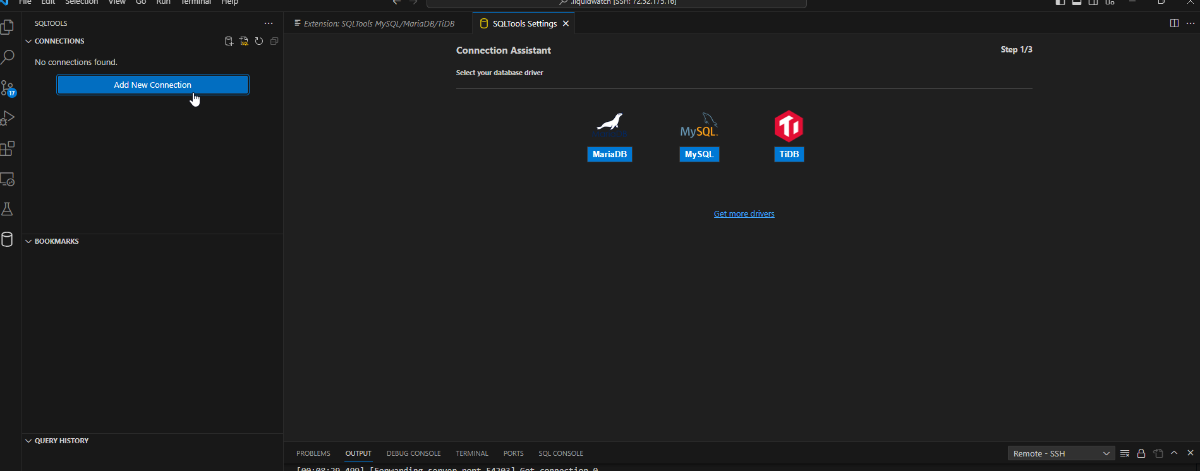Click the add new connection icon in Connections header
Screen dimensions: 1200x471
pos(229,41)
